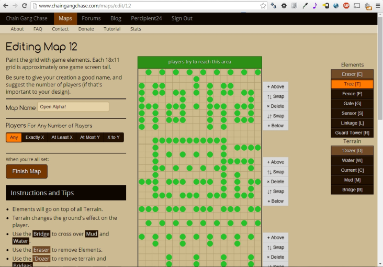Image resolution: width=383 pixels, height=267 pixels.
Task: Click the Cast screen extension icon
Action: click(x=357, y=6)
